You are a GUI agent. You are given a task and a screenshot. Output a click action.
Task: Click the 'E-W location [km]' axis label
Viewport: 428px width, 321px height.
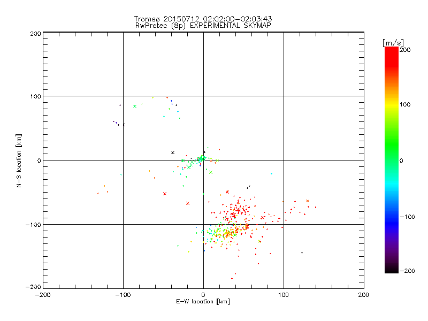tap(203, 302)
